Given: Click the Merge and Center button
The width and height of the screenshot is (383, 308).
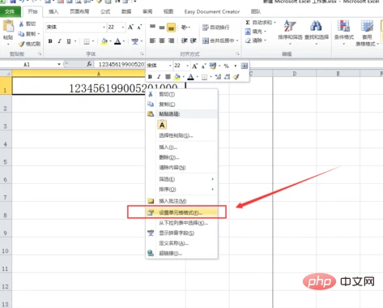Looking at the screenshot, I should pos(220,41).
